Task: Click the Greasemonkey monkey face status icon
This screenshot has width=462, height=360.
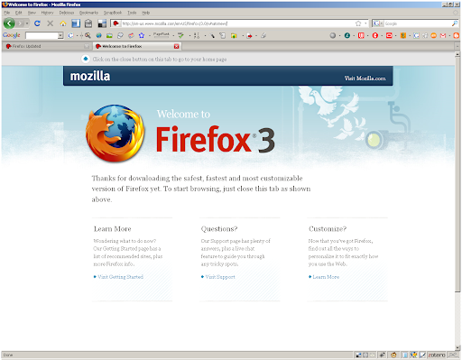Action: 393,355
